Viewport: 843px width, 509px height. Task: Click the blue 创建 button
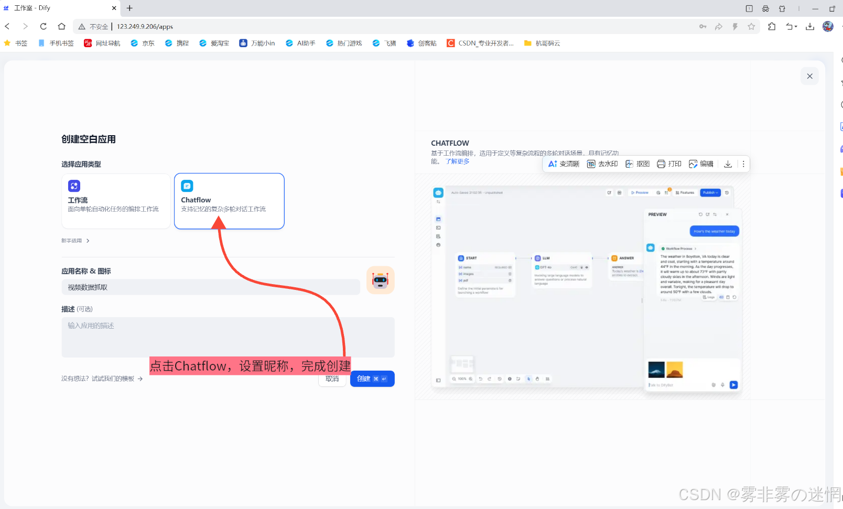[x=372, y=378]
